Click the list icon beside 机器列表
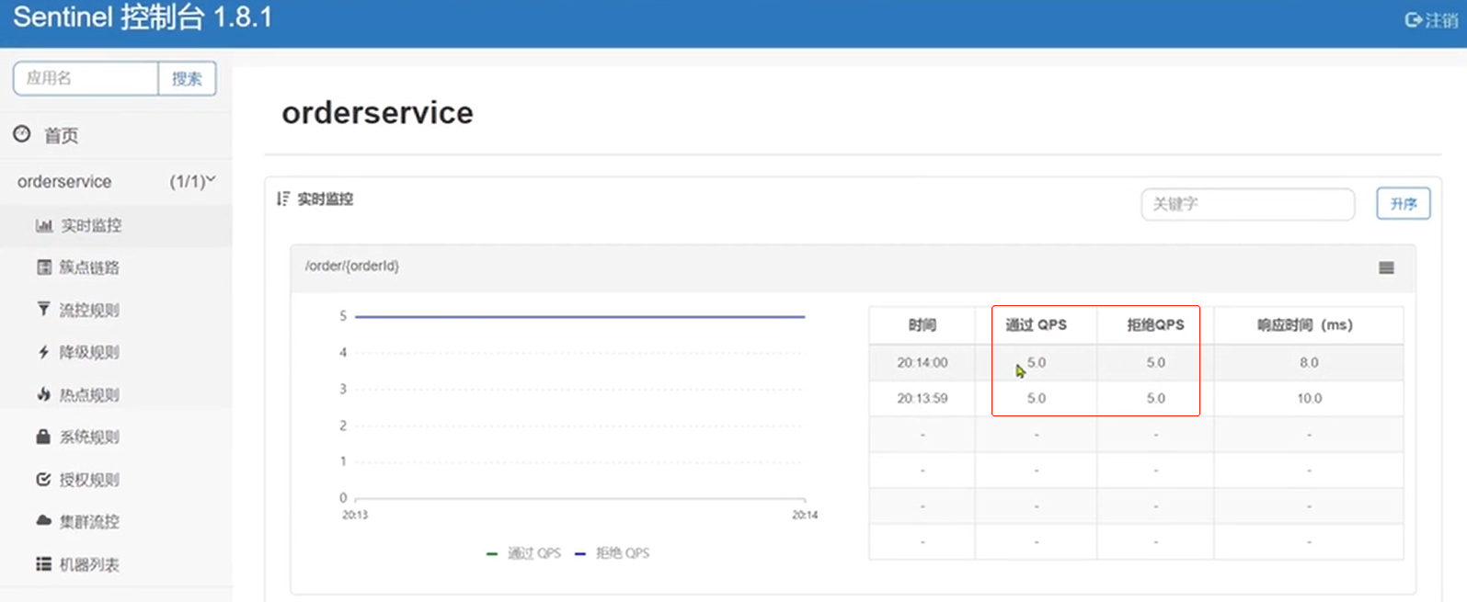 (x=43, y=563)
